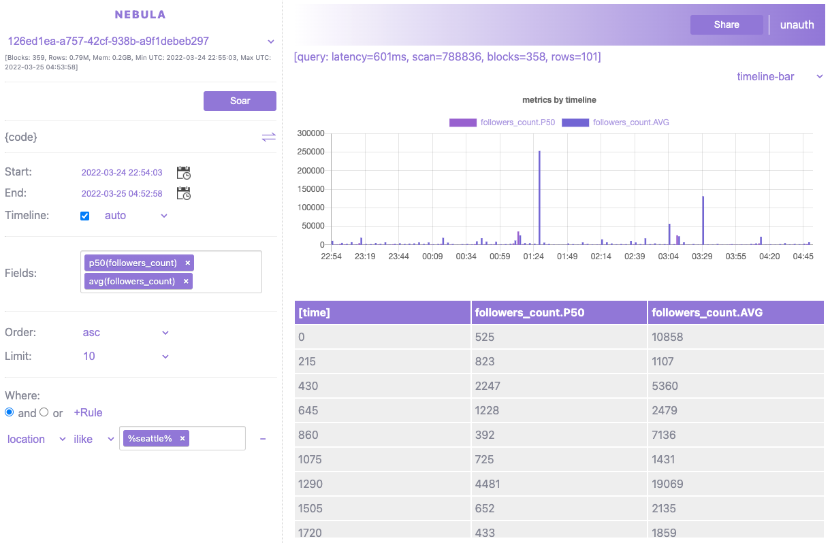Open the Start date calendar picker
Image resolution: width=830 pixels, height=545 pixels.
click(x=183, y=172)
